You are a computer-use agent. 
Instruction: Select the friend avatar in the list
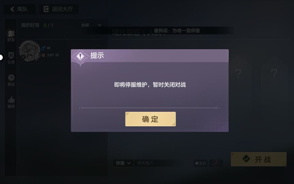click(x=29, y=51)
